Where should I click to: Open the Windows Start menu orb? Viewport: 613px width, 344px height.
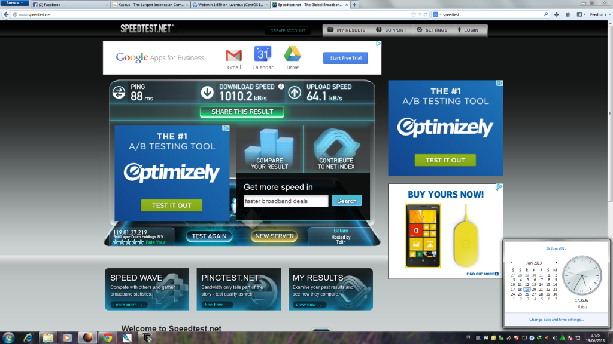(x=8, y=338)
